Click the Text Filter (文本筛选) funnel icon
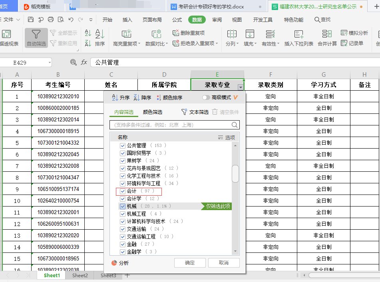The height and width of the screenshot is (282, 380). click(184, 112)
